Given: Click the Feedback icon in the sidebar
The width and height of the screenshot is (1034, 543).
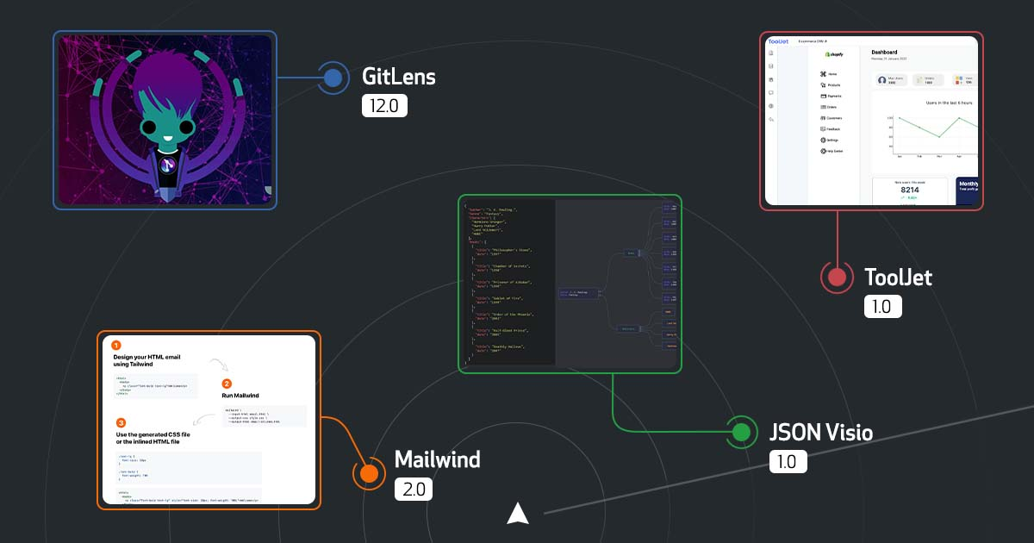Looking at the screenshot, I should click(825, 129).
